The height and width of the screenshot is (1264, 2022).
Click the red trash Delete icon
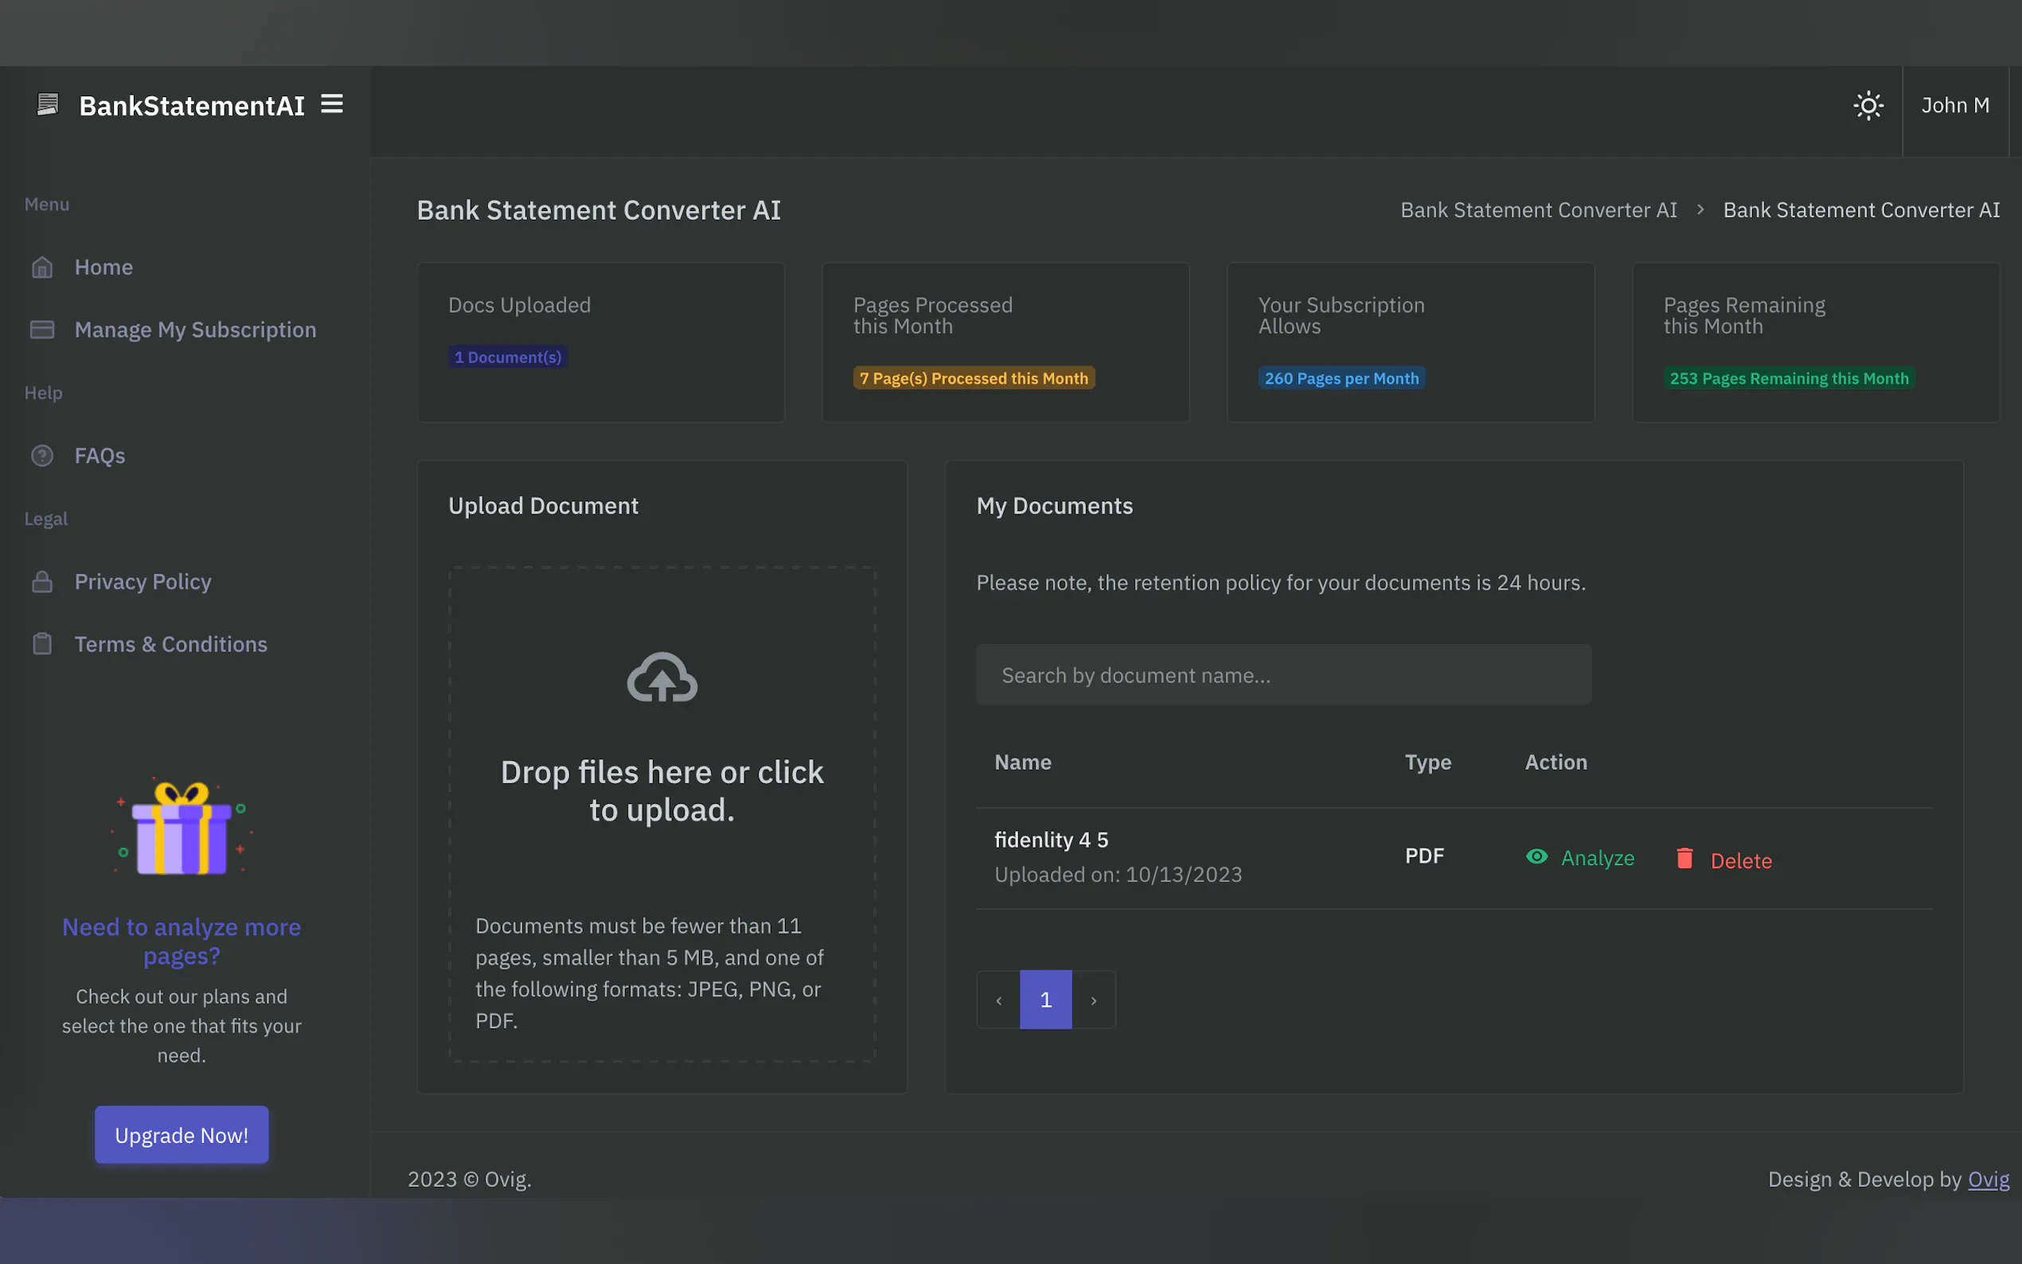1684,859
